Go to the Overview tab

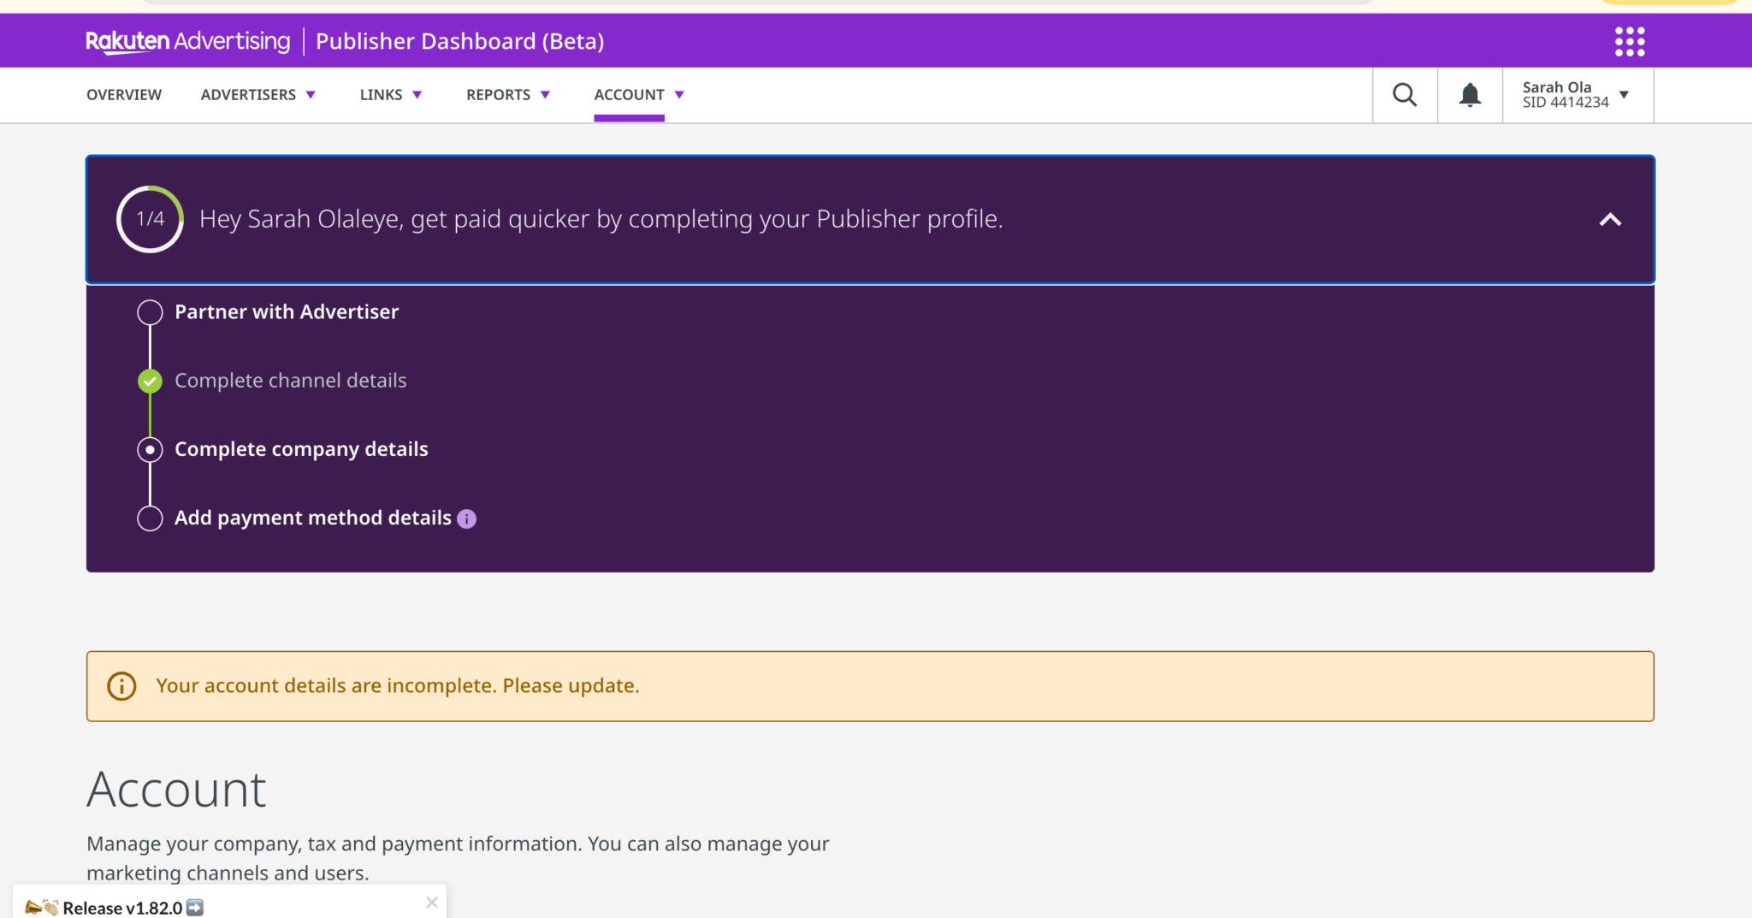pyautogui.click(x=124, y=95)
